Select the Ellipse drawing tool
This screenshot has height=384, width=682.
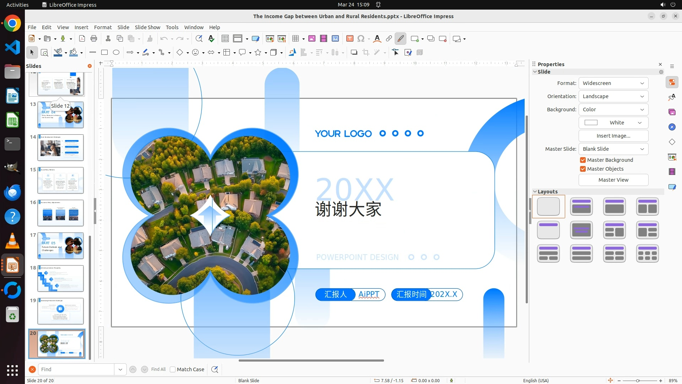[x=116, y=53]
